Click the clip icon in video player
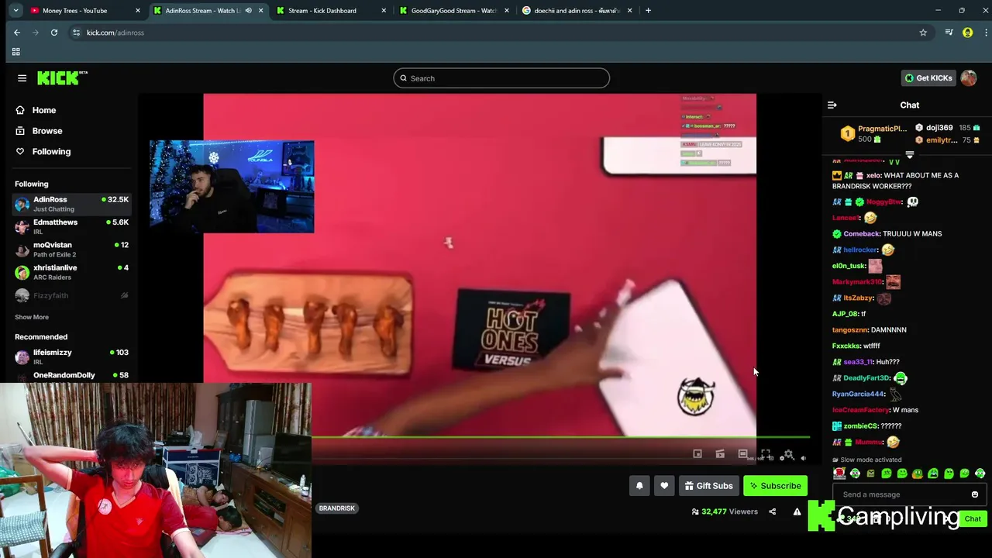 point(720,454)
